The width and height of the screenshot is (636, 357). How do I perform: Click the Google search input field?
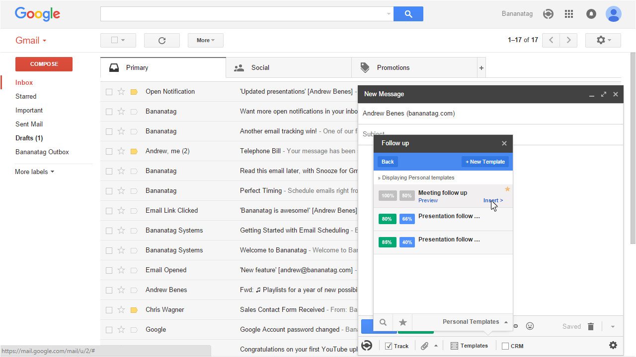(242, 14)
